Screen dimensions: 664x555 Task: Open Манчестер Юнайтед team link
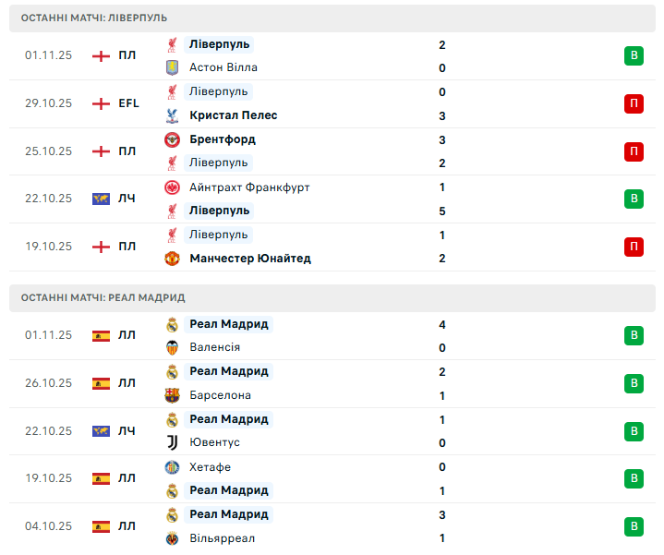pyautogui.click(x=249, y=259)
